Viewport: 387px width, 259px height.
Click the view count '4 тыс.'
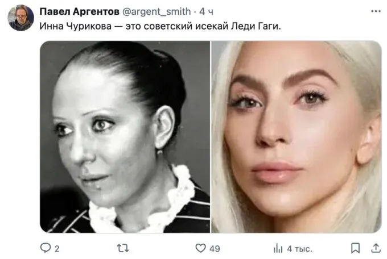[x=299, y=249]
